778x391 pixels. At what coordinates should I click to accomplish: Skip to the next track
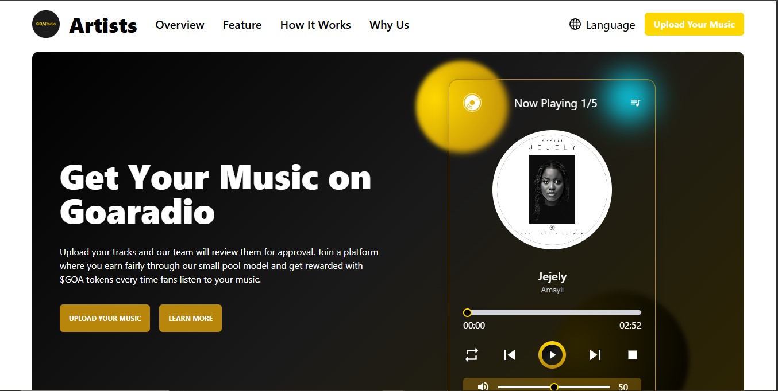coord(595,354)
